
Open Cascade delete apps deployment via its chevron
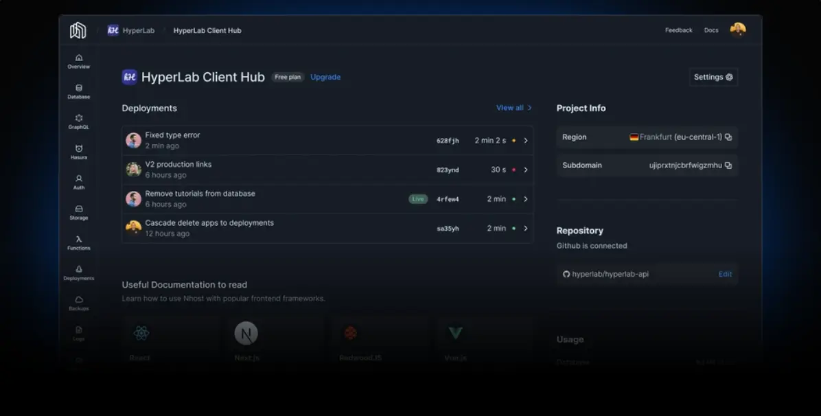[x=526, y=229]
